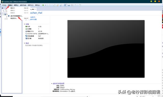Expand the My Computer tree node
The image size is (163, 97).
click(3, 15)
